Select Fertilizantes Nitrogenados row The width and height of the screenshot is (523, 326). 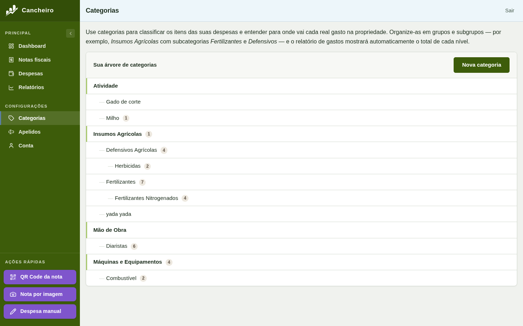pyautogui.click(x=301, y=198)
